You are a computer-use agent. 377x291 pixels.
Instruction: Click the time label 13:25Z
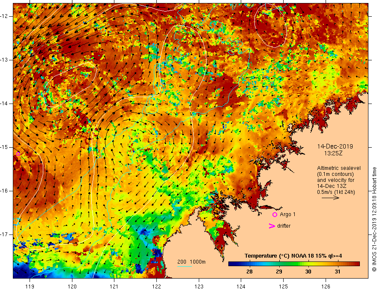click(x=333, y=153)
